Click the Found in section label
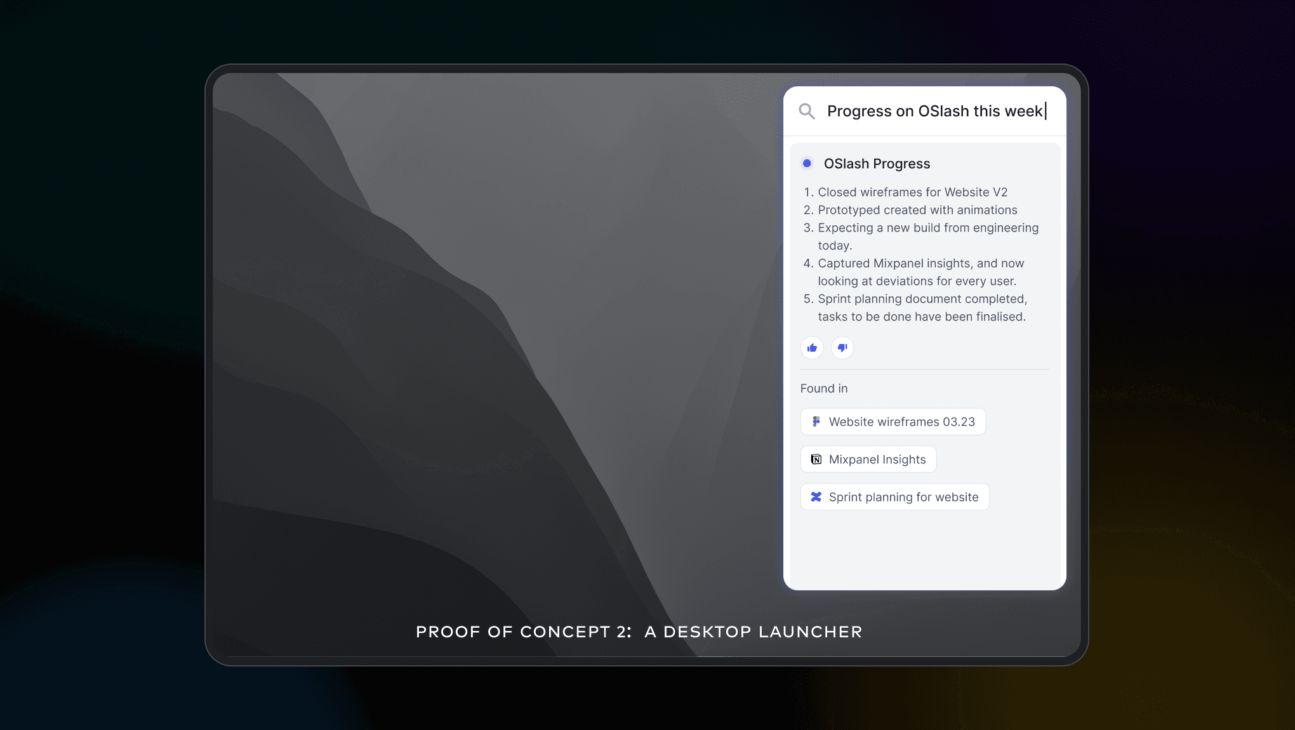Image resolution: width=1295 pixels, height=730 pixels. tap(824, 388)
